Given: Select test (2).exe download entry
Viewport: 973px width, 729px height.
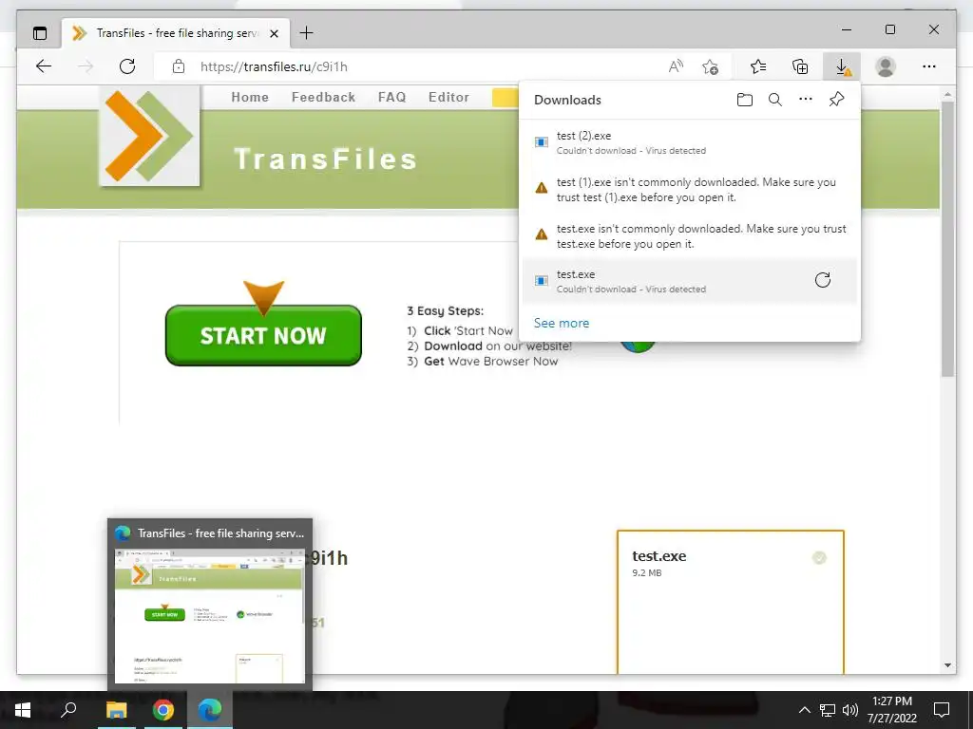Looking at the screenshot, I should tap(690, 142).
